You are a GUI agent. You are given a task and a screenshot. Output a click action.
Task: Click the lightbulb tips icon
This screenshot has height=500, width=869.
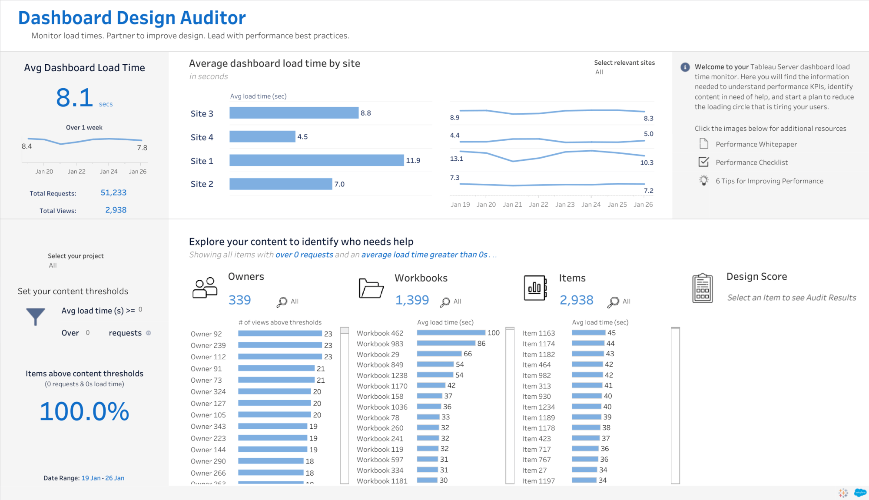(703, 181)
